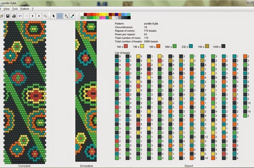
Task: Activate the rectangle select tool
Action: tap(60, 16)
